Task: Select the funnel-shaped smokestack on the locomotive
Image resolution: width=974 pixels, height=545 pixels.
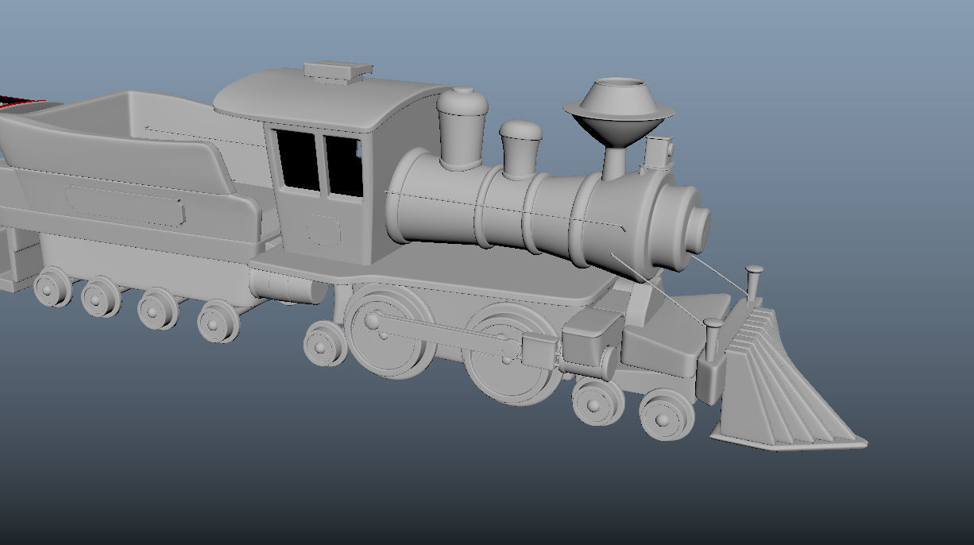Action: 619,119
